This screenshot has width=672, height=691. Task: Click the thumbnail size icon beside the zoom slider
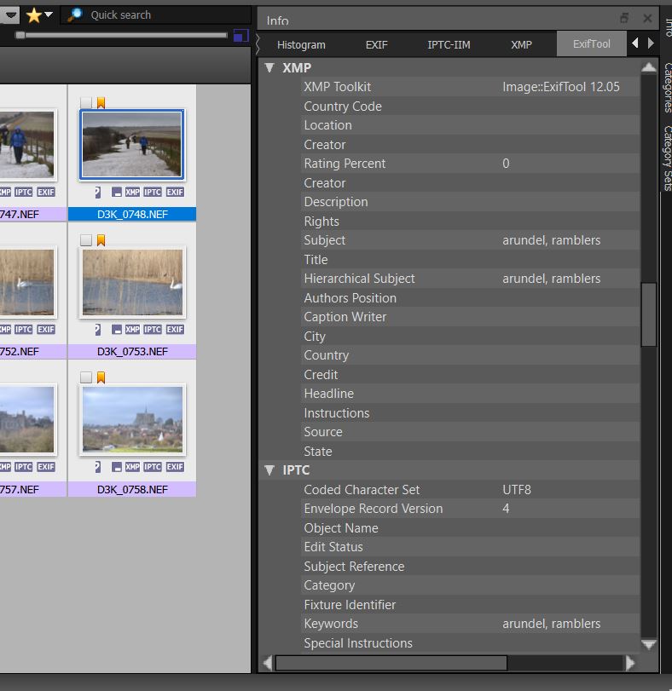point(240,36)
